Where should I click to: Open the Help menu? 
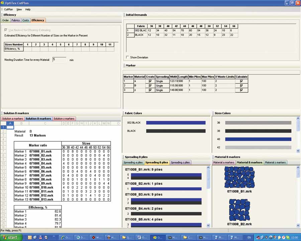[x=28, y=9]
